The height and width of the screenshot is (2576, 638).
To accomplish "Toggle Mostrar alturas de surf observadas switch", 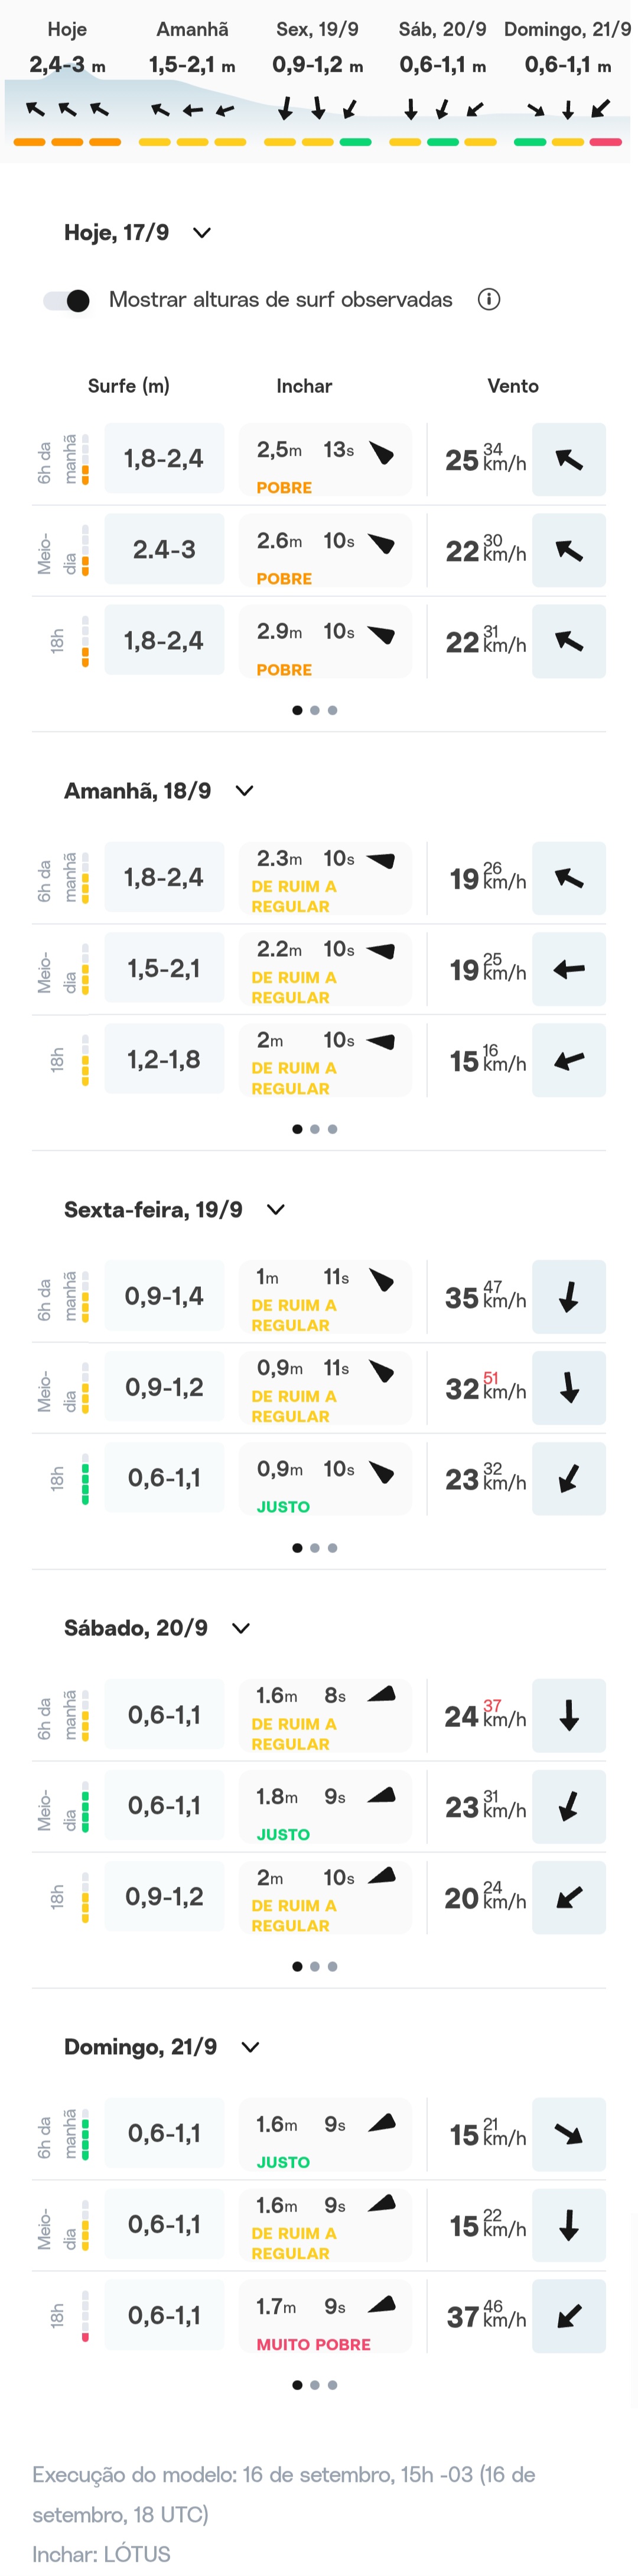I will coord(66,300).
